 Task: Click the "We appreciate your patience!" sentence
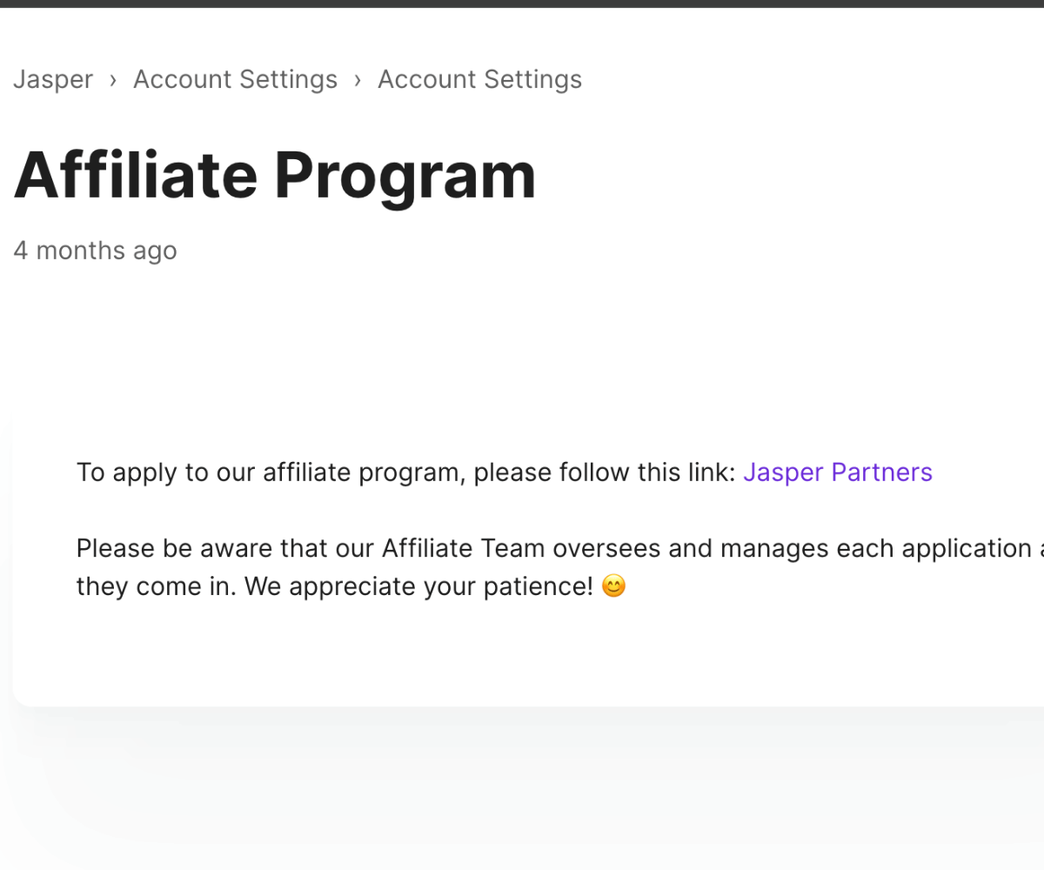418,586
